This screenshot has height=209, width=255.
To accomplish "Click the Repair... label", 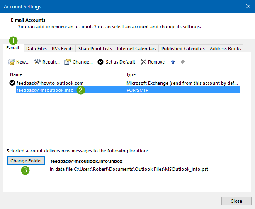I will tap(51, 62).
